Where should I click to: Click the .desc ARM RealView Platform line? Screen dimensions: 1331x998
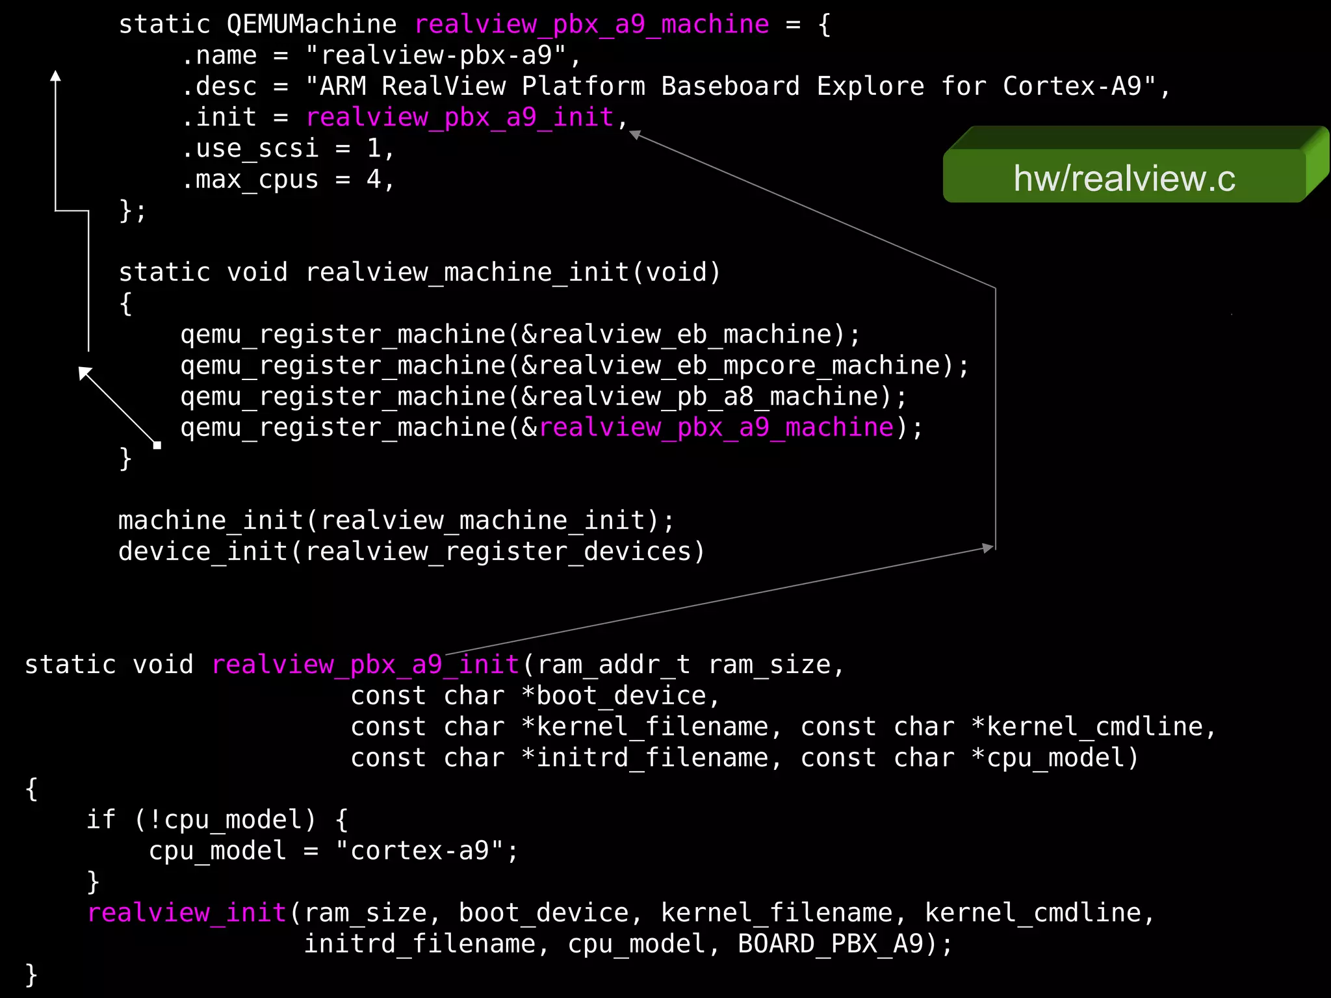(x=675, y=86)
